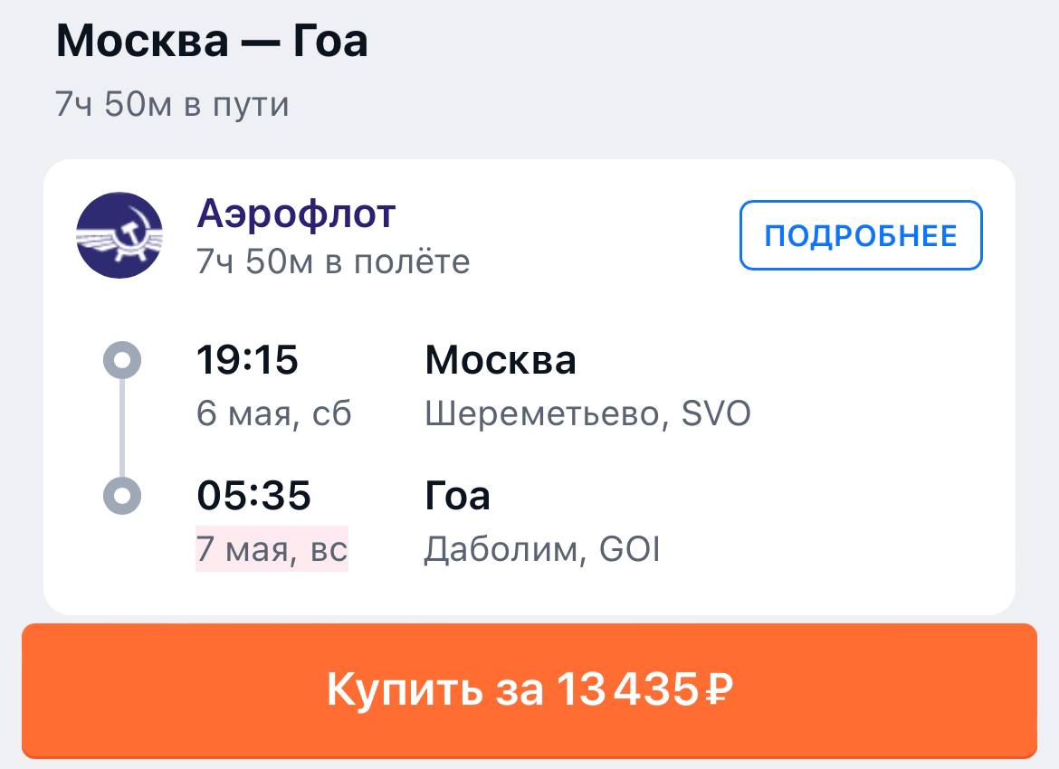
Task: Tap the 05:35 arrival time
Action: pos(253,496)
